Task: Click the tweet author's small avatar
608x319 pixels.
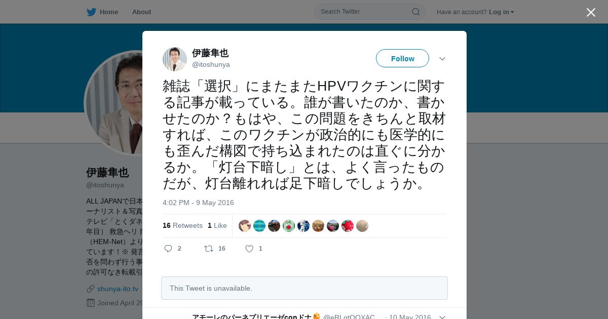Action: 175,59
